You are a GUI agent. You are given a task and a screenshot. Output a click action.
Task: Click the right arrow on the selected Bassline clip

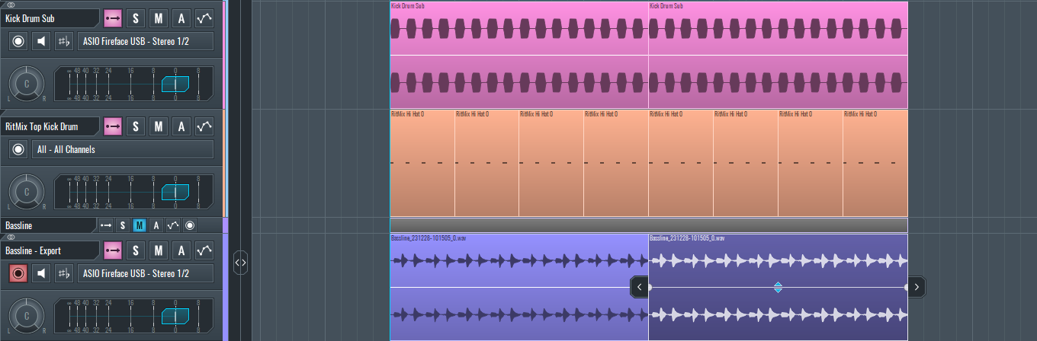click(x=917, y=287)
